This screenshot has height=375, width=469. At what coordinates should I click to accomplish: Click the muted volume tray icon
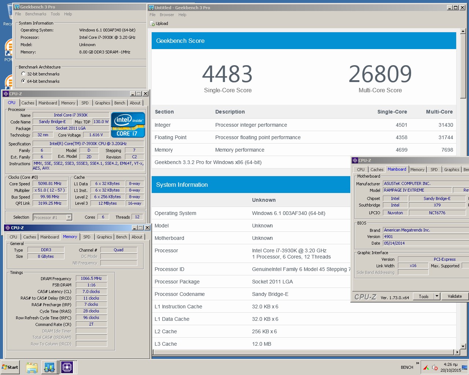click(435, 367)
